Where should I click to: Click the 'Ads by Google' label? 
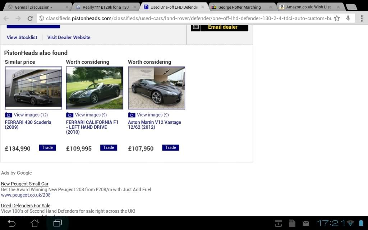[17, 173]
